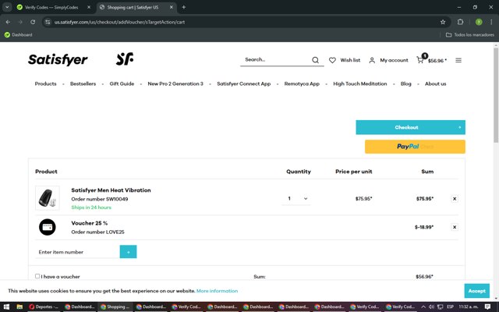The height and width of the screenshot is (312, 499).
Task: Show hidden system tray icons
Action: 423,307
